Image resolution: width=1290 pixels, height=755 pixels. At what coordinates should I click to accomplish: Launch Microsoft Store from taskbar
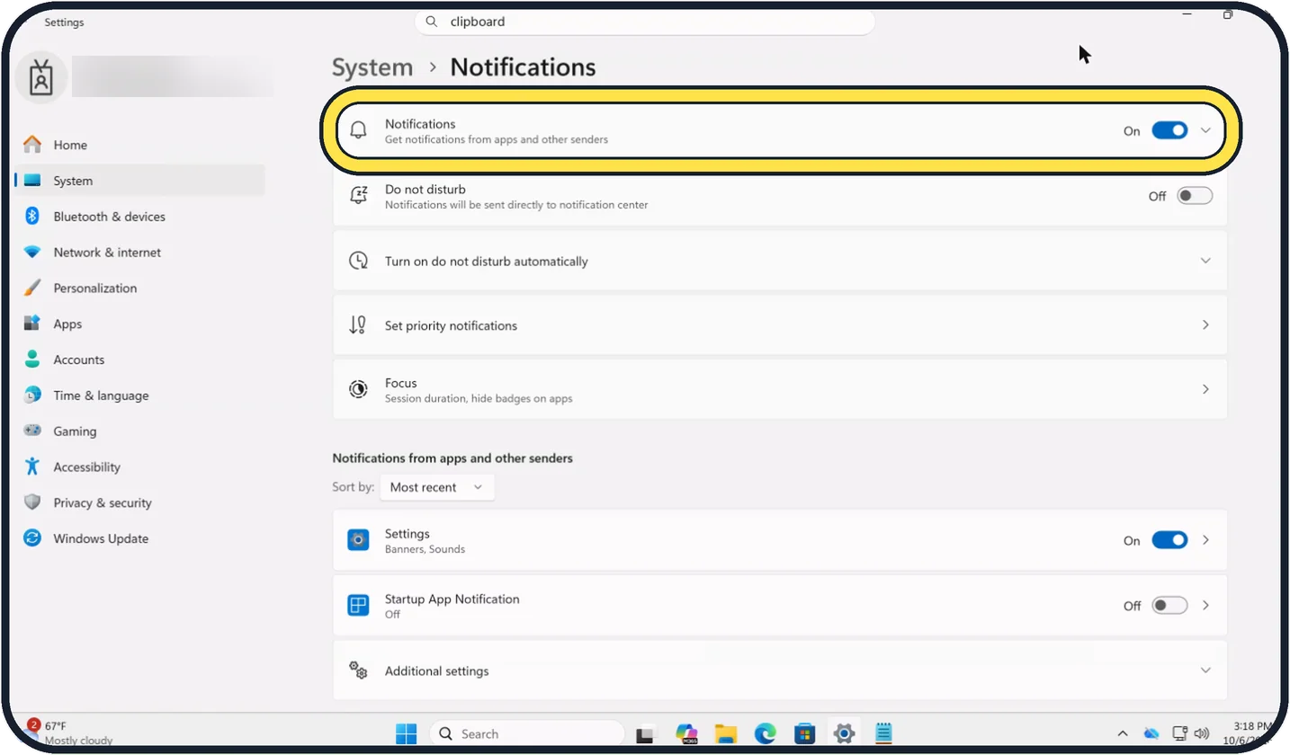804,733
